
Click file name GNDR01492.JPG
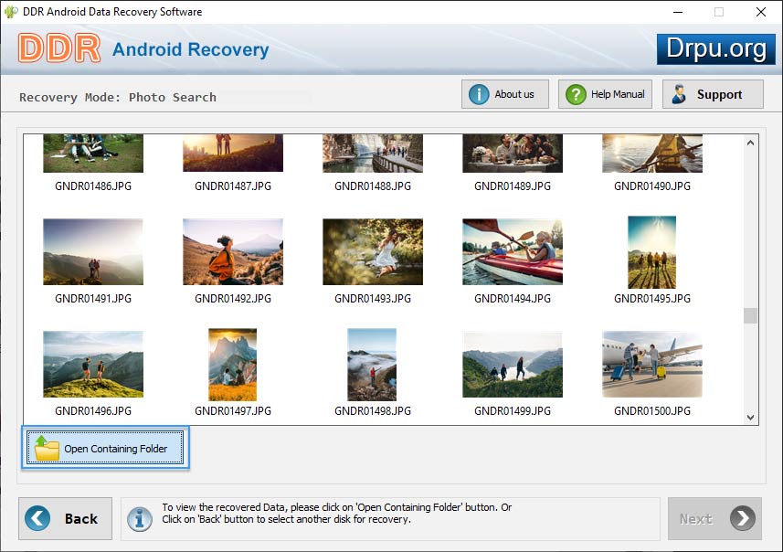coord(233,299)
